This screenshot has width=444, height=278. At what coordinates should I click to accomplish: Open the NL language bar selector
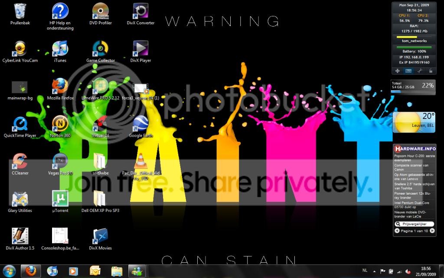(x=365, y=270)
